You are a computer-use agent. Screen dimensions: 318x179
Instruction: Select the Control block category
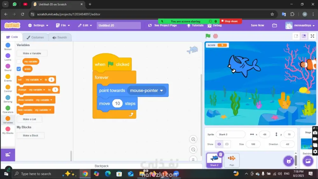pos(8,89)
